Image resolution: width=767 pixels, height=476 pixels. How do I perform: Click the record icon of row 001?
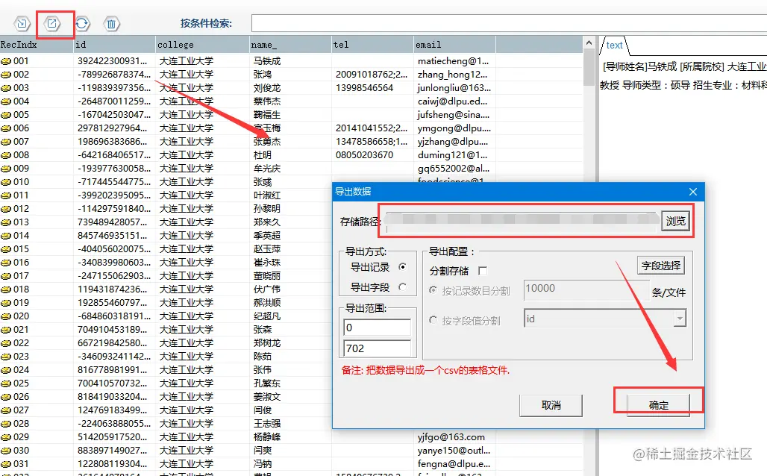6,61
